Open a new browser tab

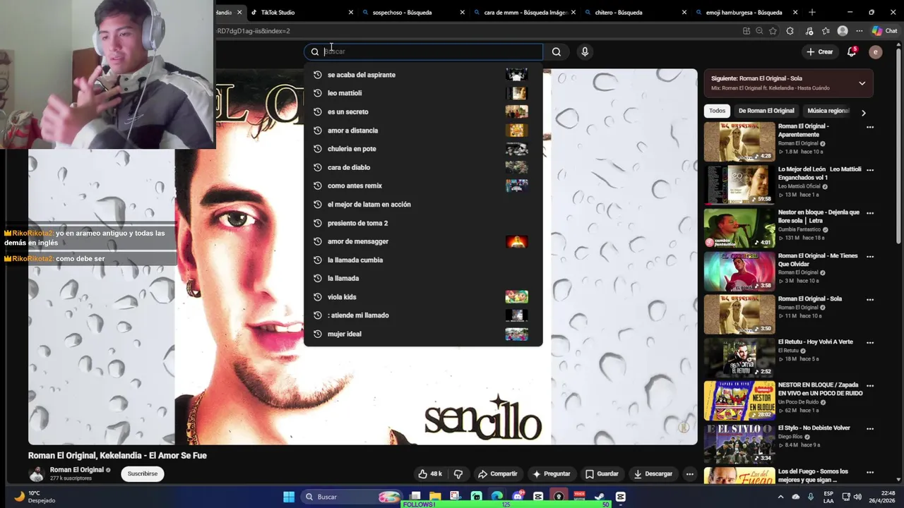(x=812, y=13)
